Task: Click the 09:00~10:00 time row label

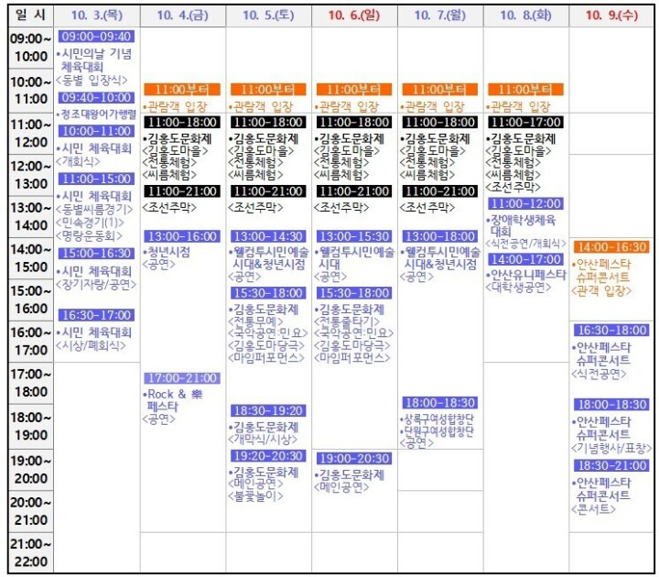Action: pos(30,47)
